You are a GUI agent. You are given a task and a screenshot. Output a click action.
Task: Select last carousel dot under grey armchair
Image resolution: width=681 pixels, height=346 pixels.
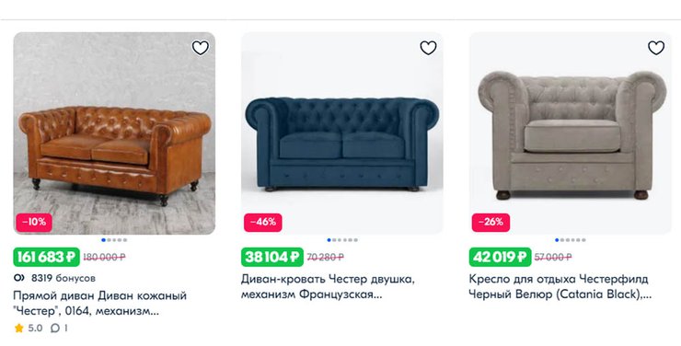click(583, 240)
